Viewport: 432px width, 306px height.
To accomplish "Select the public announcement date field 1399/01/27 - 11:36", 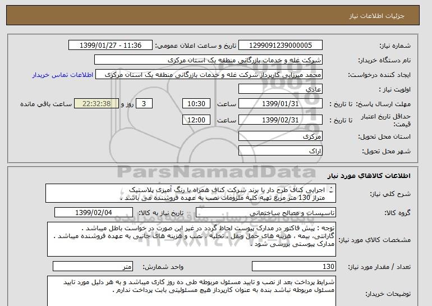I will 111,45.
